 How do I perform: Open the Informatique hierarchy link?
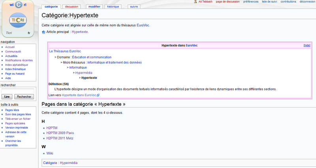pos(78,67)
